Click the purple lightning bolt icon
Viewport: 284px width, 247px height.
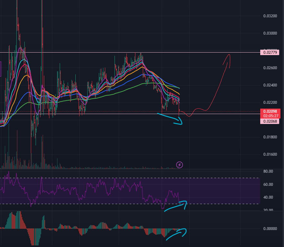tap(179, 165)
